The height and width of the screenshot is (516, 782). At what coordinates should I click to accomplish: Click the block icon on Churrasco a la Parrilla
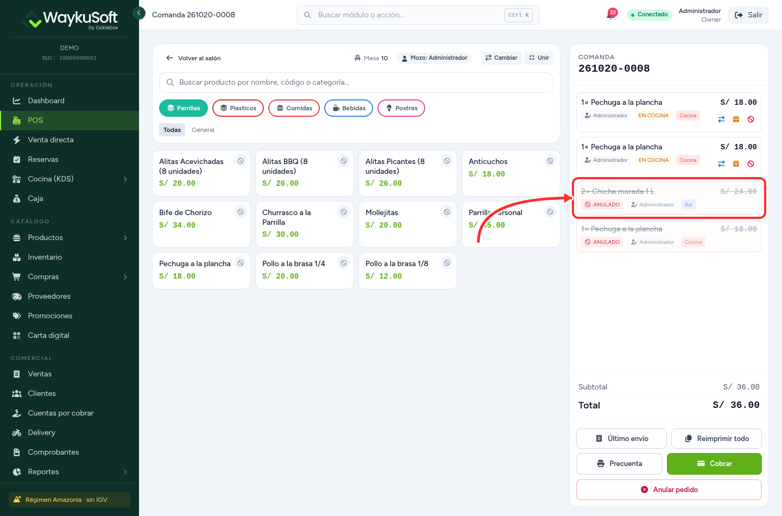pyautogui.click(x=344, y=212)
